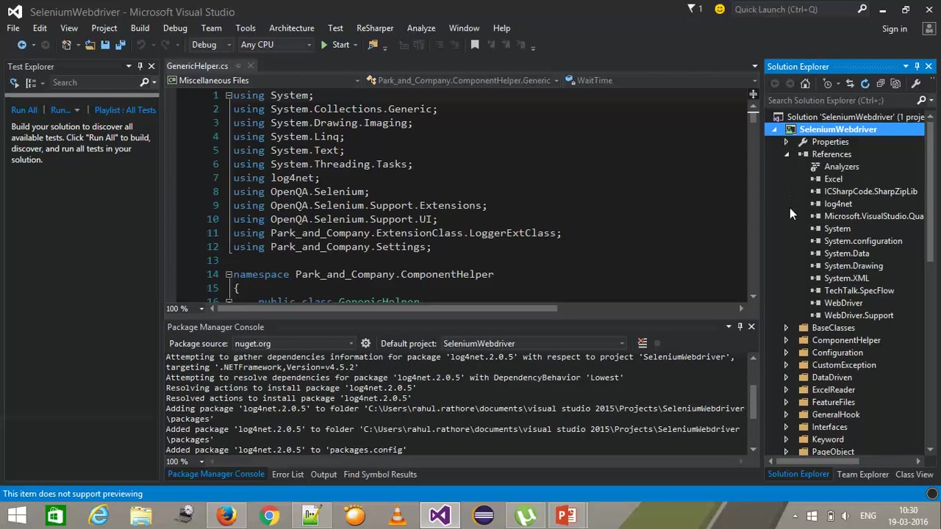
Task: Click the Home icon in Solution Explorer
Action: pos(806,83)
